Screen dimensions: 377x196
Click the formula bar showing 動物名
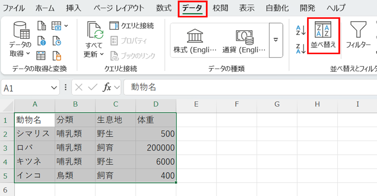click(247, 88)
